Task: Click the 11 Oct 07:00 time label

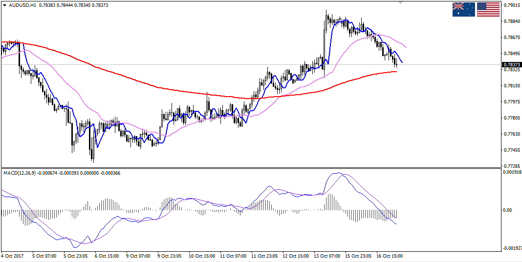Action: 232,256
